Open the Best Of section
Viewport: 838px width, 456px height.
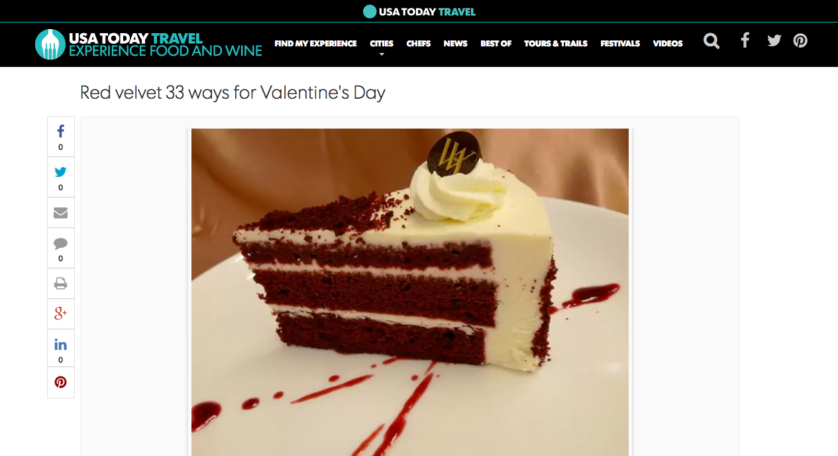pos(496,44)
